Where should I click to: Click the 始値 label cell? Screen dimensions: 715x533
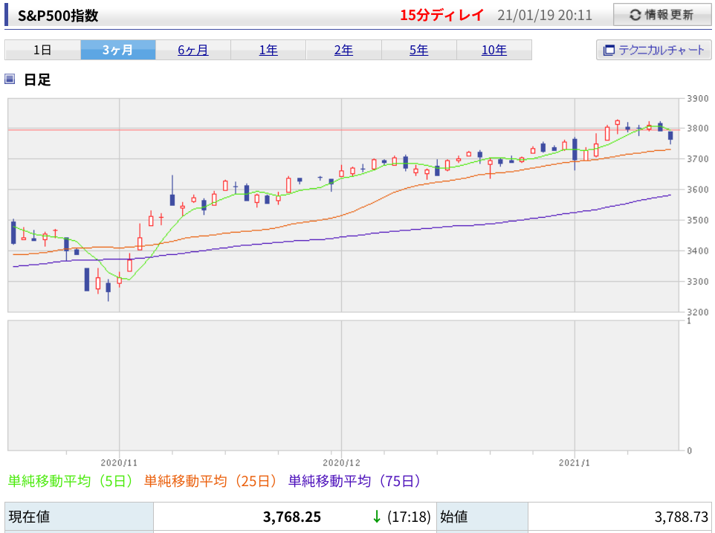click(482, 517)
